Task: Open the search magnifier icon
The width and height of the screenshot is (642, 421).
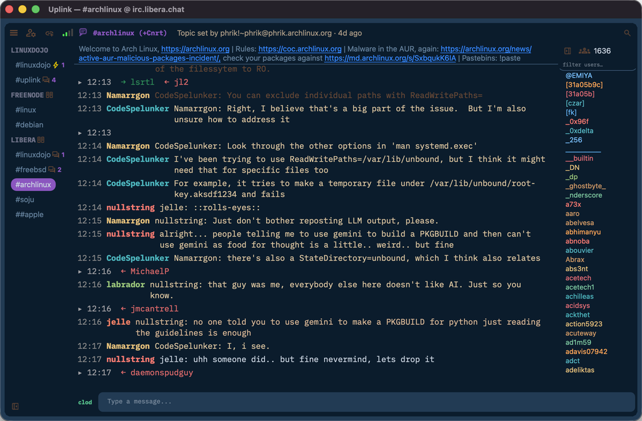Action: 627,33
